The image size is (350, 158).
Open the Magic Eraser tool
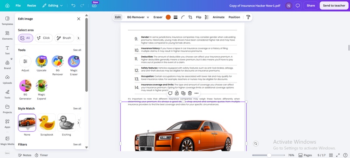74,65
